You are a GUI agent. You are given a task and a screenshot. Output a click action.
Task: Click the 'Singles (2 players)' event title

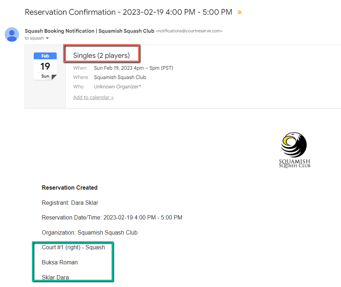tap(101, 56)
